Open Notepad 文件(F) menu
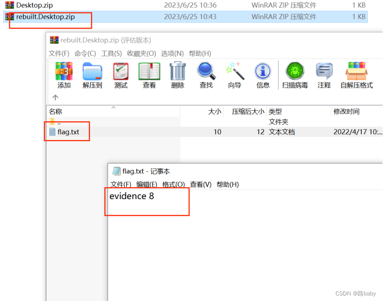Viewport: 383px width, 301px height. pos(121,184)
